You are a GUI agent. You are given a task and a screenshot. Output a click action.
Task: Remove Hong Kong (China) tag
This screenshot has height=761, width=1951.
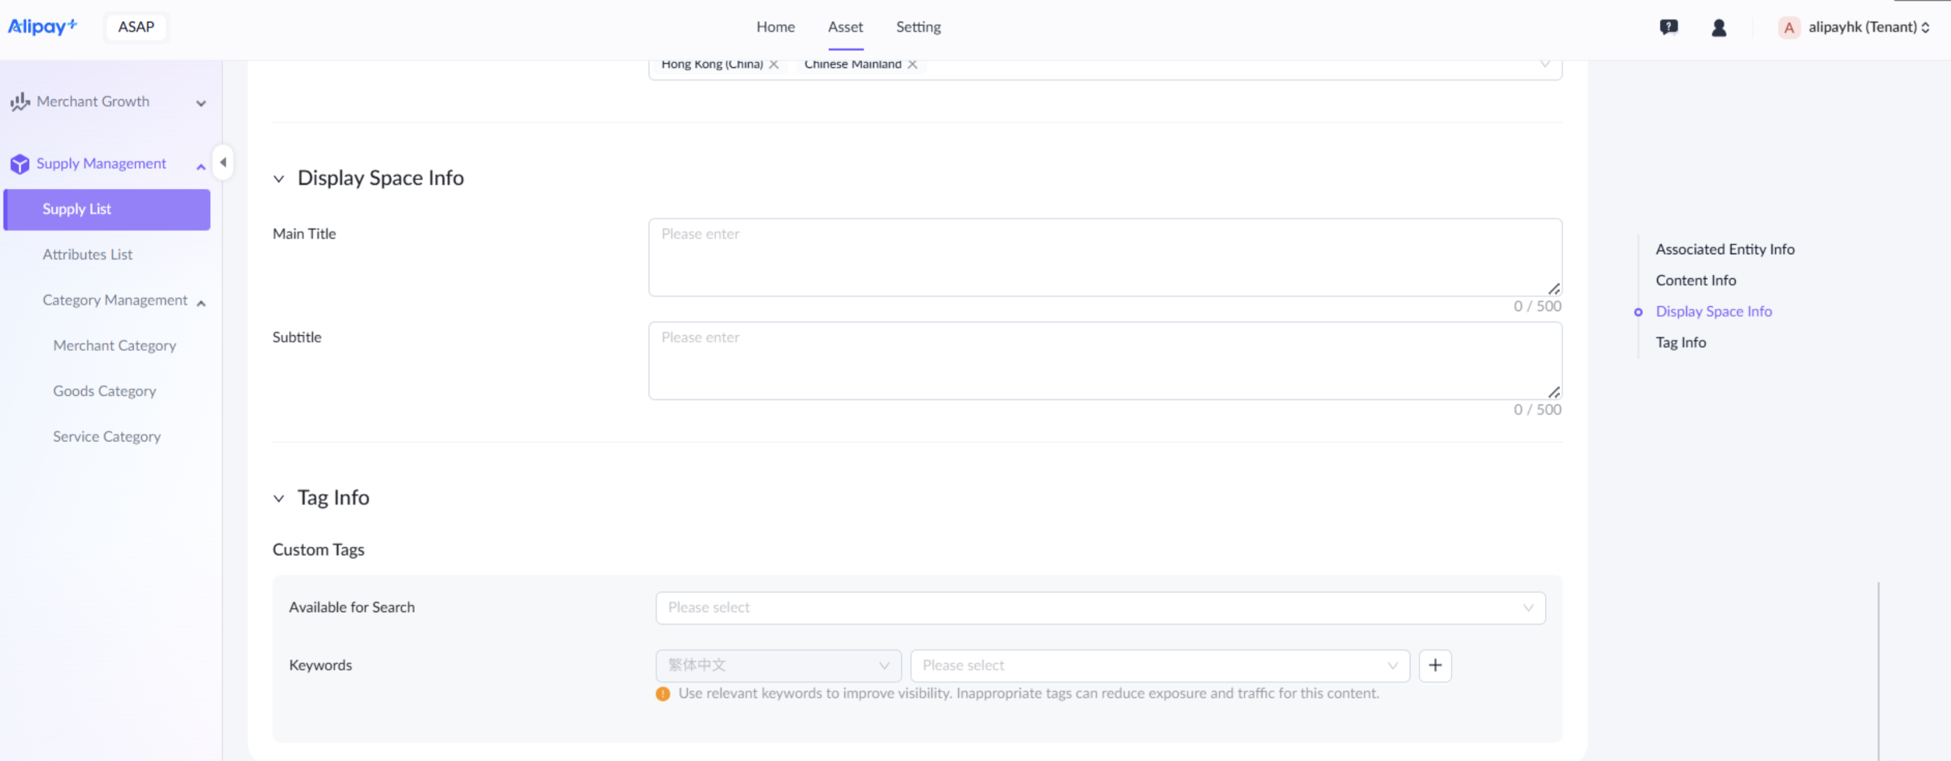click(x=773, y=64)
